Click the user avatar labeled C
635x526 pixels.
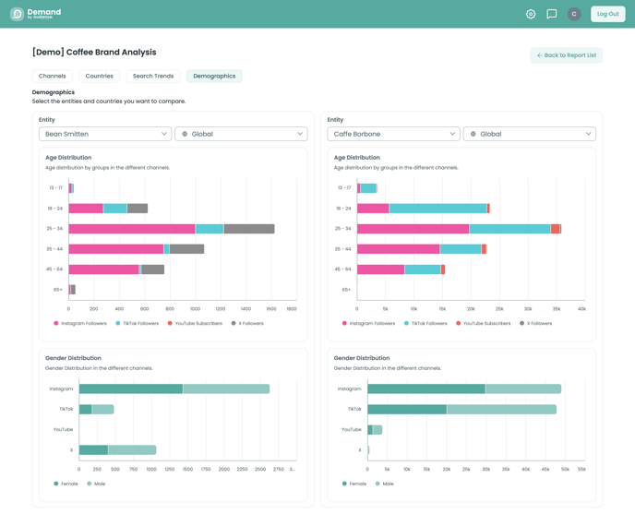(x=574, y=14)
